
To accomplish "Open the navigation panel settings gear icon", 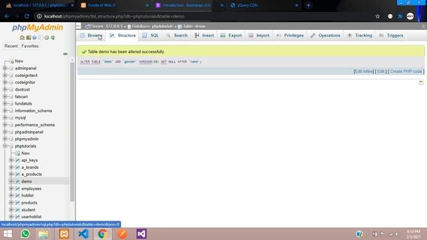I will 47,37.
